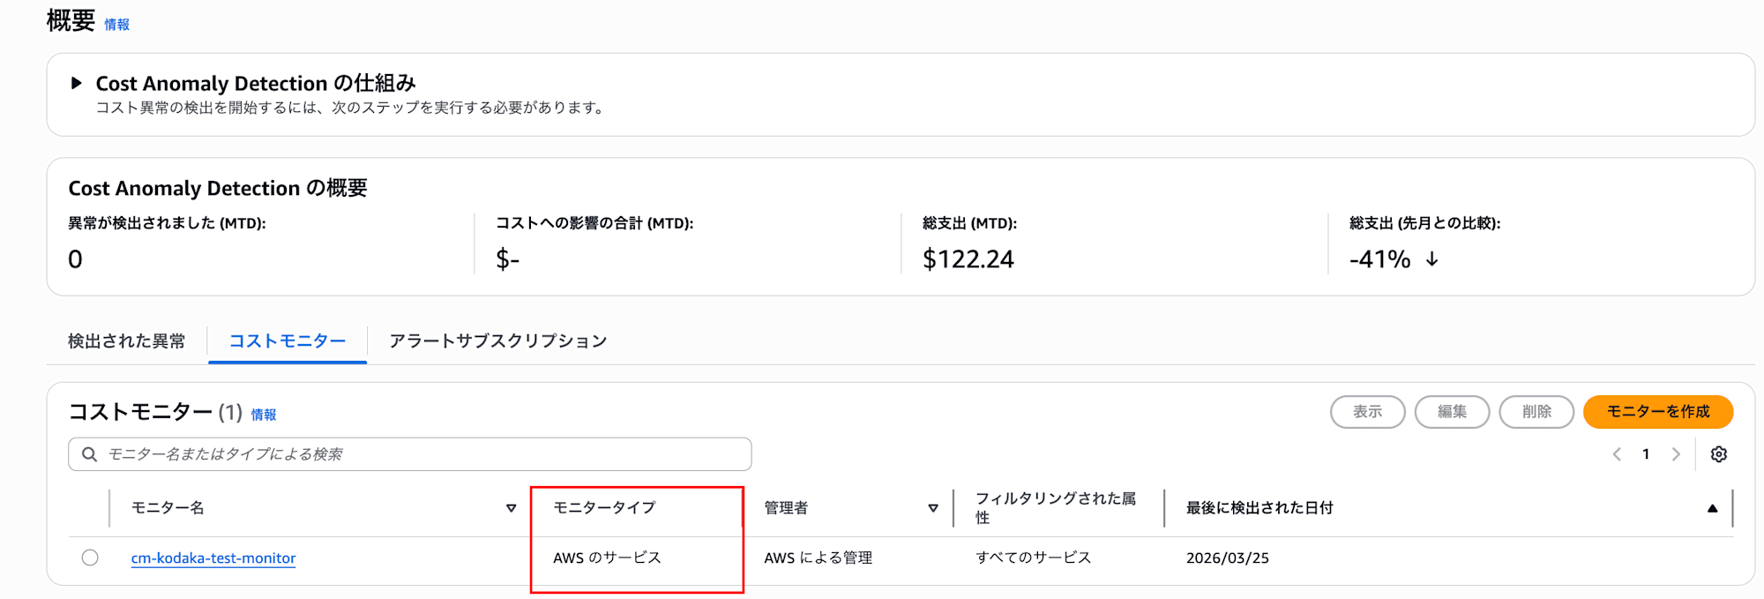Click the モニターを作成 button
Screen dimensions: 1764x599
tap(1658, 411)
